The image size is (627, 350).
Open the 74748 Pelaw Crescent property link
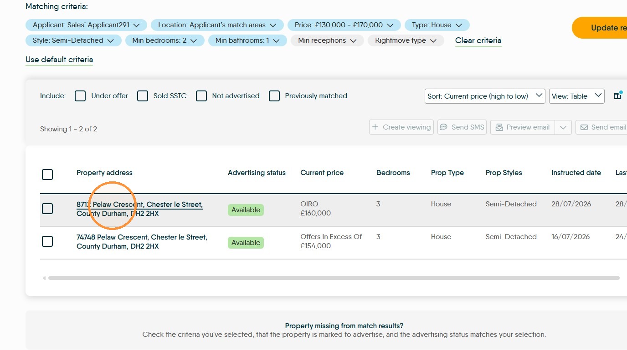point(142,242)
